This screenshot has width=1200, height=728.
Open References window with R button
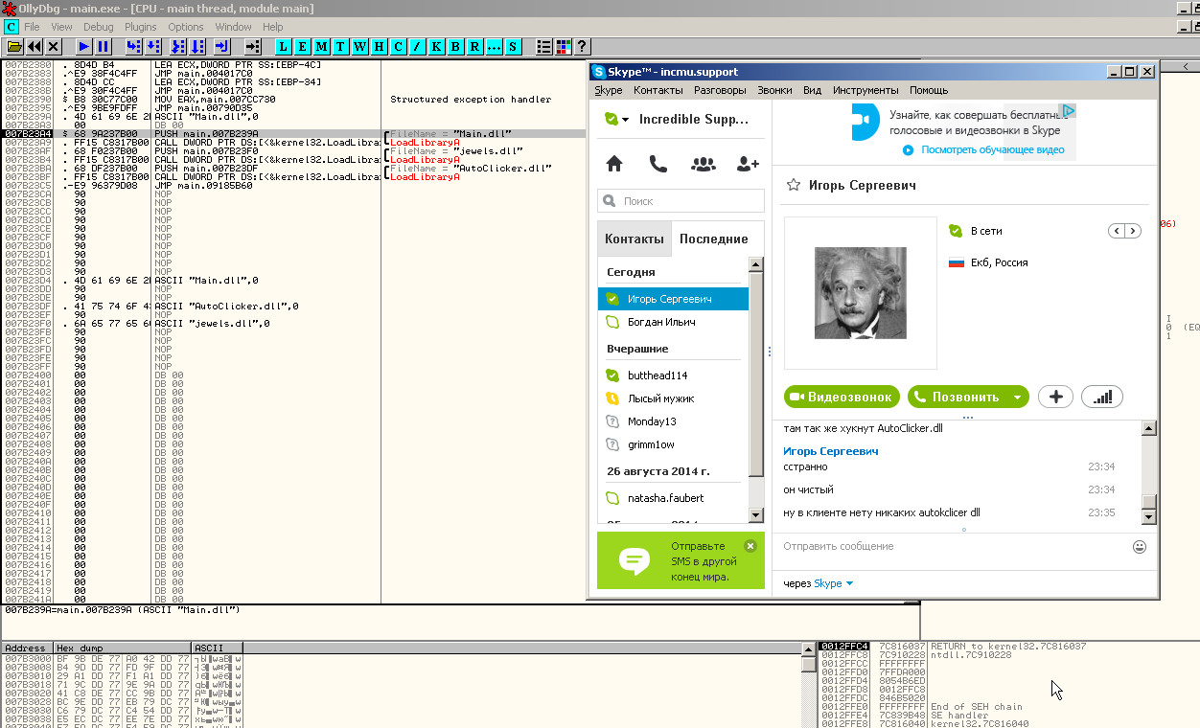point(475,46)
